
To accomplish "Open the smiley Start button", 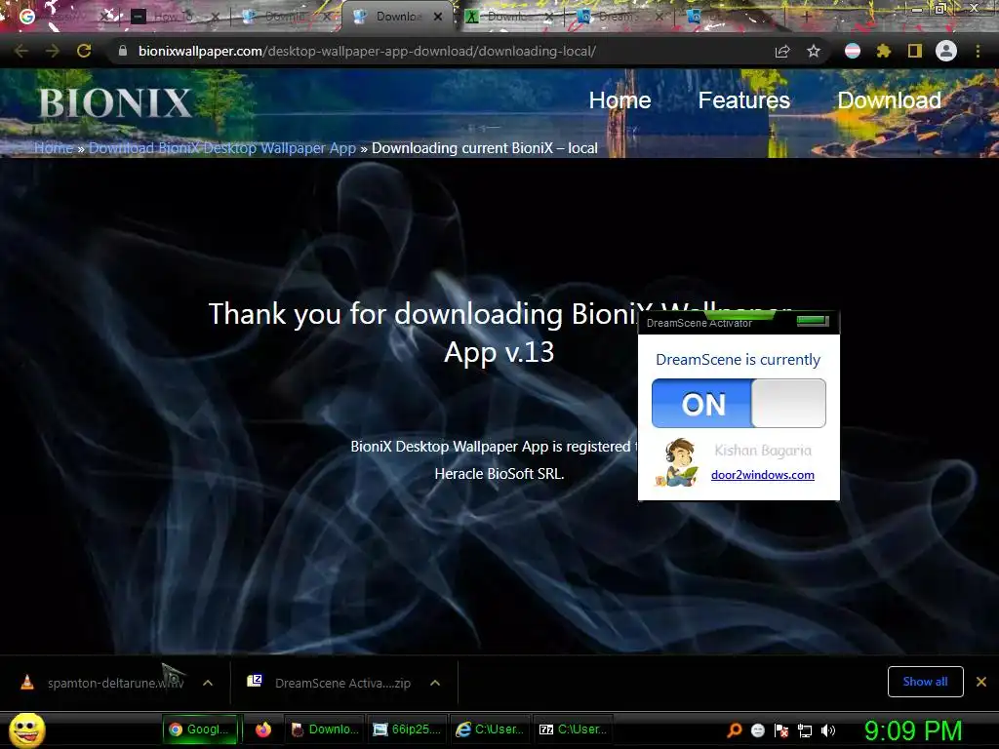I will pyautogui.click(x=27, y=729).
